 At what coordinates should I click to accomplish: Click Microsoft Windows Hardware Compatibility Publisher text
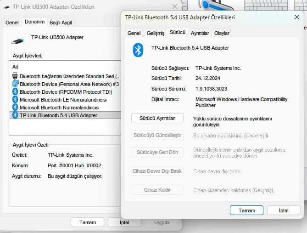(x=241, y=102)
